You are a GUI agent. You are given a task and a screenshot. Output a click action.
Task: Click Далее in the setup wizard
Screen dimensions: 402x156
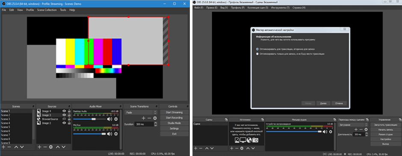(323, 103)
